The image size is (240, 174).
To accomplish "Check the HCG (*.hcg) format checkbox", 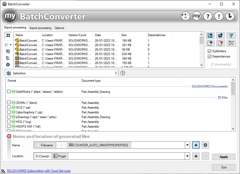I will (x=9, y=122).
